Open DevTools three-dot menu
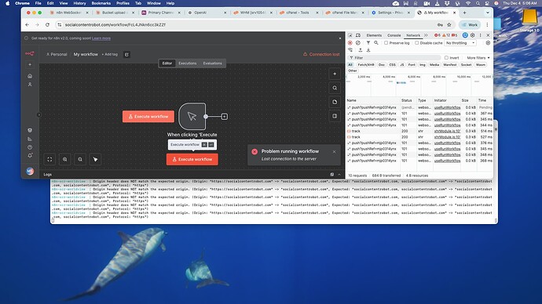This screenshot has height=304, width=542. (481, 35)
